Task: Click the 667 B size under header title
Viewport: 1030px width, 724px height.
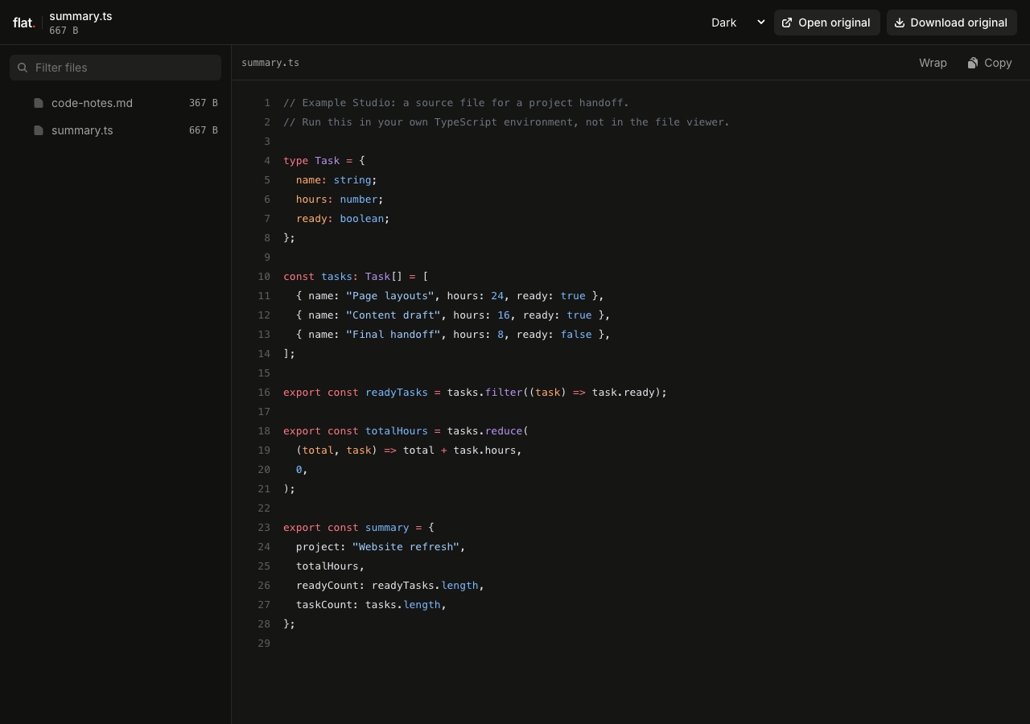Action: pyautogui.click(x=64, y=31)
